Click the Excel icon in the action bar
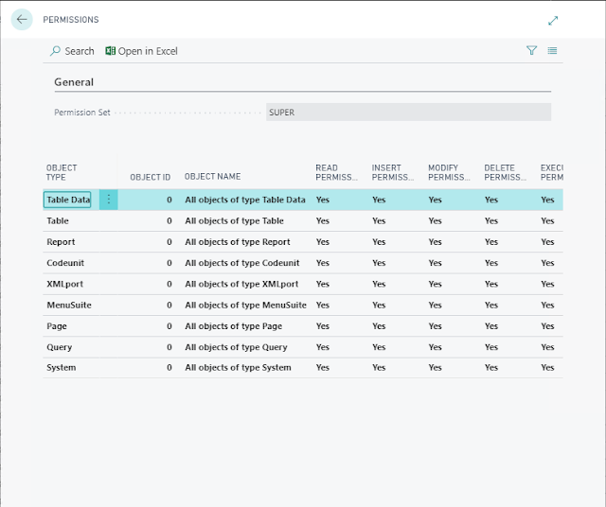 [x=110, y=51]
